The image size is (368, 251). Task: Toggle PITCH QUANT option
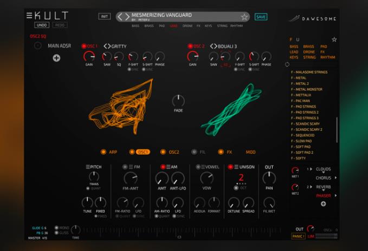point(88,188)
